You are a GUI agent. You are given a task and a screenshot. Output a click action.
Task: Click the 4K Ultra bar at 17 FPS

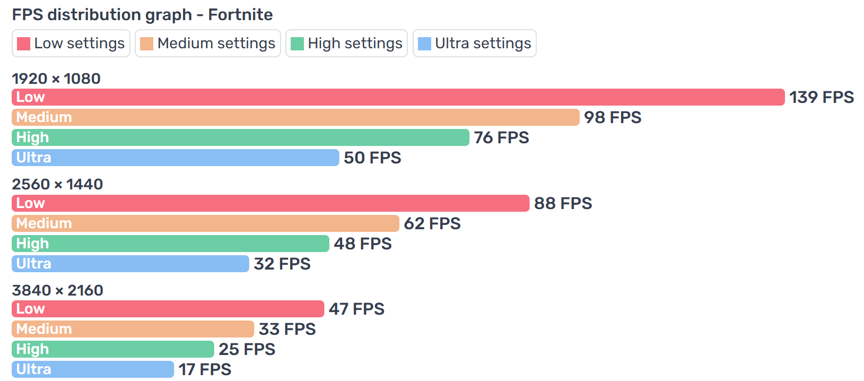click(92, 369)
